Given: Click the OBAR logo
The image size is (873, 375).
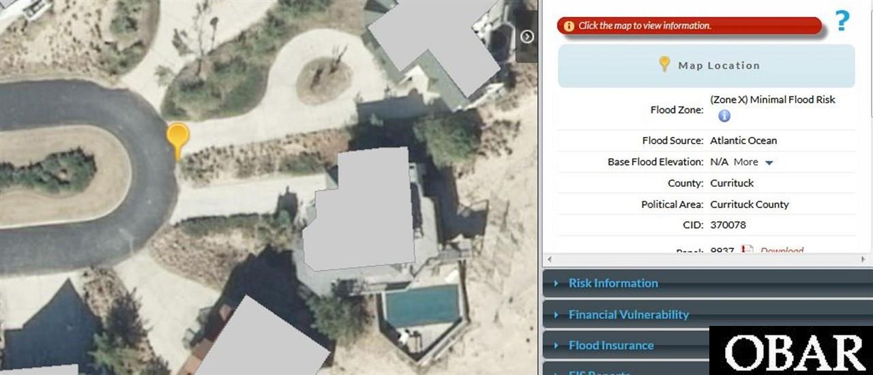Looking at the screenshot, I should click(x=791, y=350).
